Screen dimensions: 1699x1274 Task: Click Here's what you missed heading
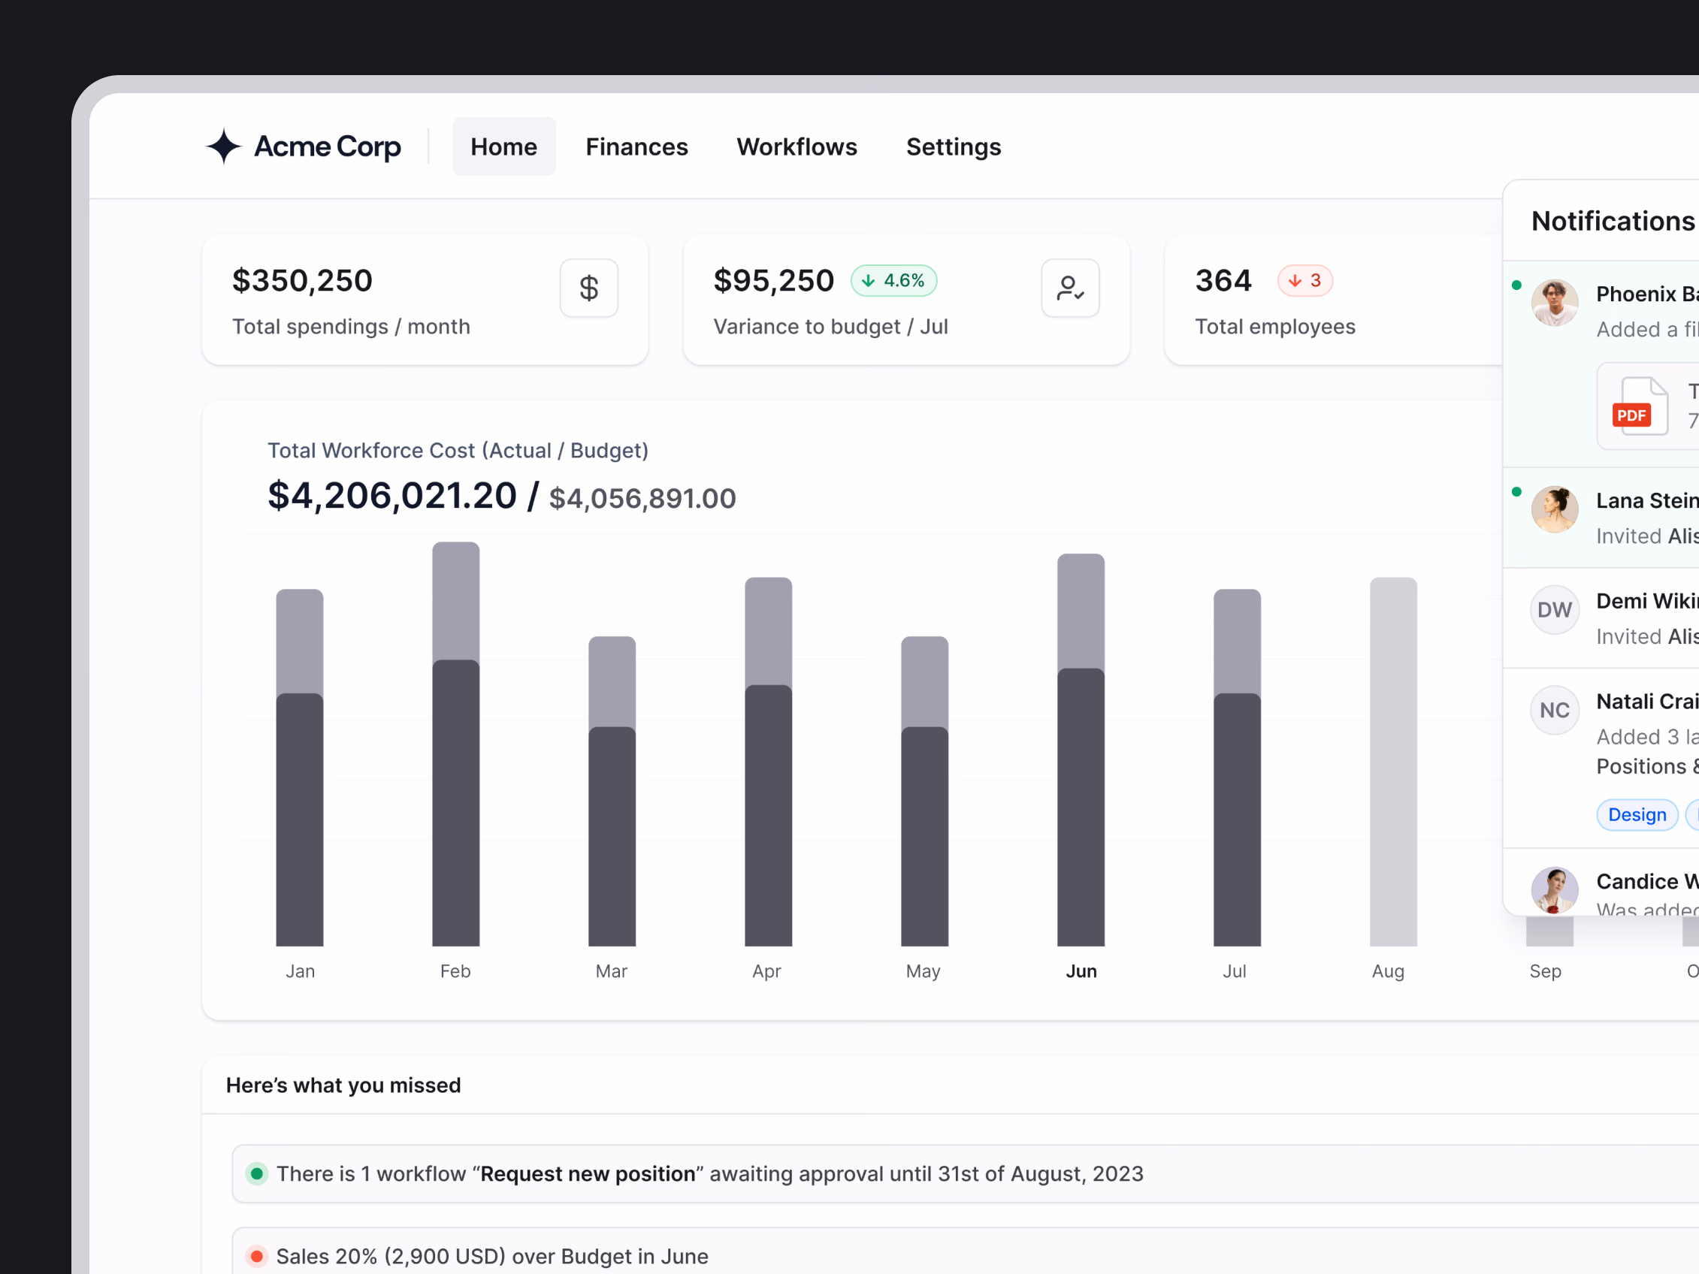click(x=343, y=1085)
